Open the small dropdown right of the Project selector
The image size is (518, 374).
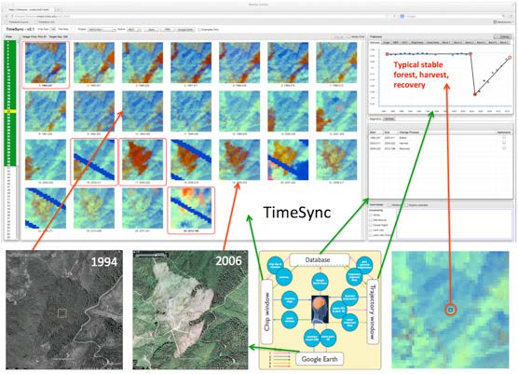pyautogui.click(x=135, y=30)
